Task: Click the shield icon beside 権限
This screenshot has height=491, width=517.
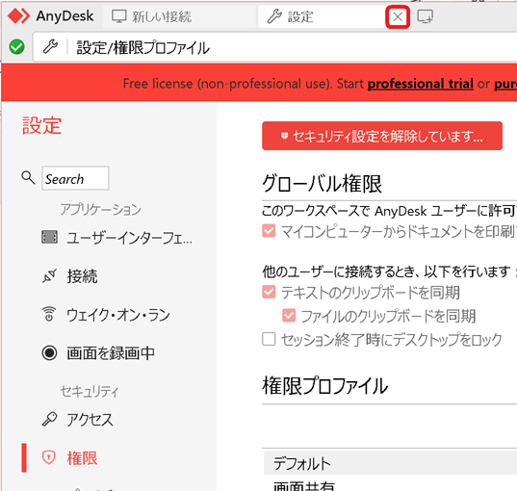Action: (49, 457)
